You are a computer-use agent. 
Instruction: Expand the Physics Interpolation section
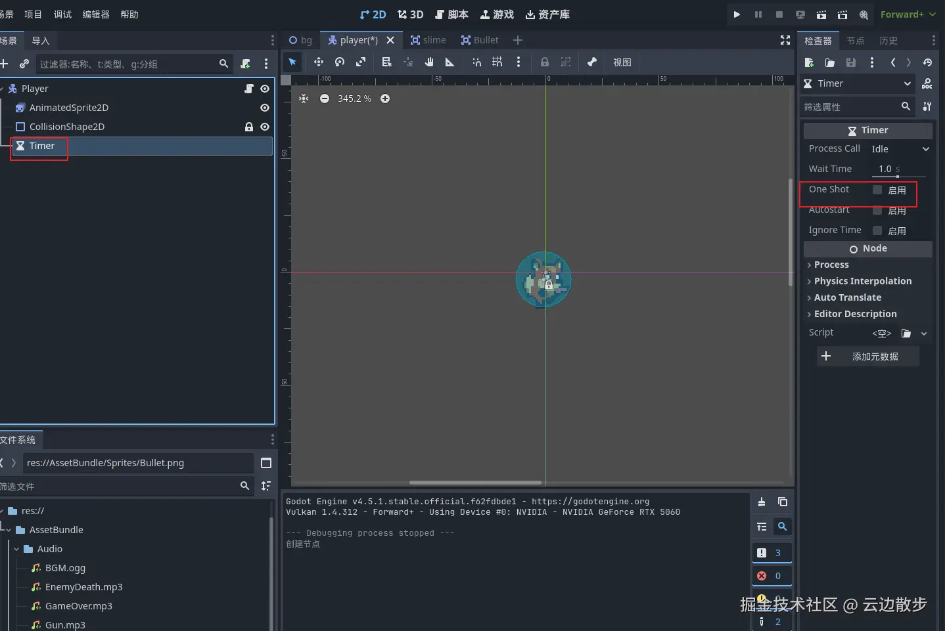click(x=862, y=281)
